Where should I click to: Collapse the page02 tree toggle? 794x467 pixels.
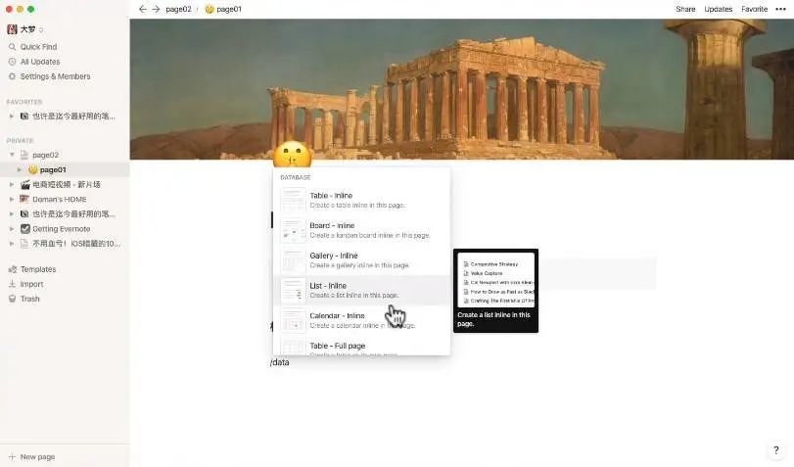pyautogui.click(x=12, y=155)
